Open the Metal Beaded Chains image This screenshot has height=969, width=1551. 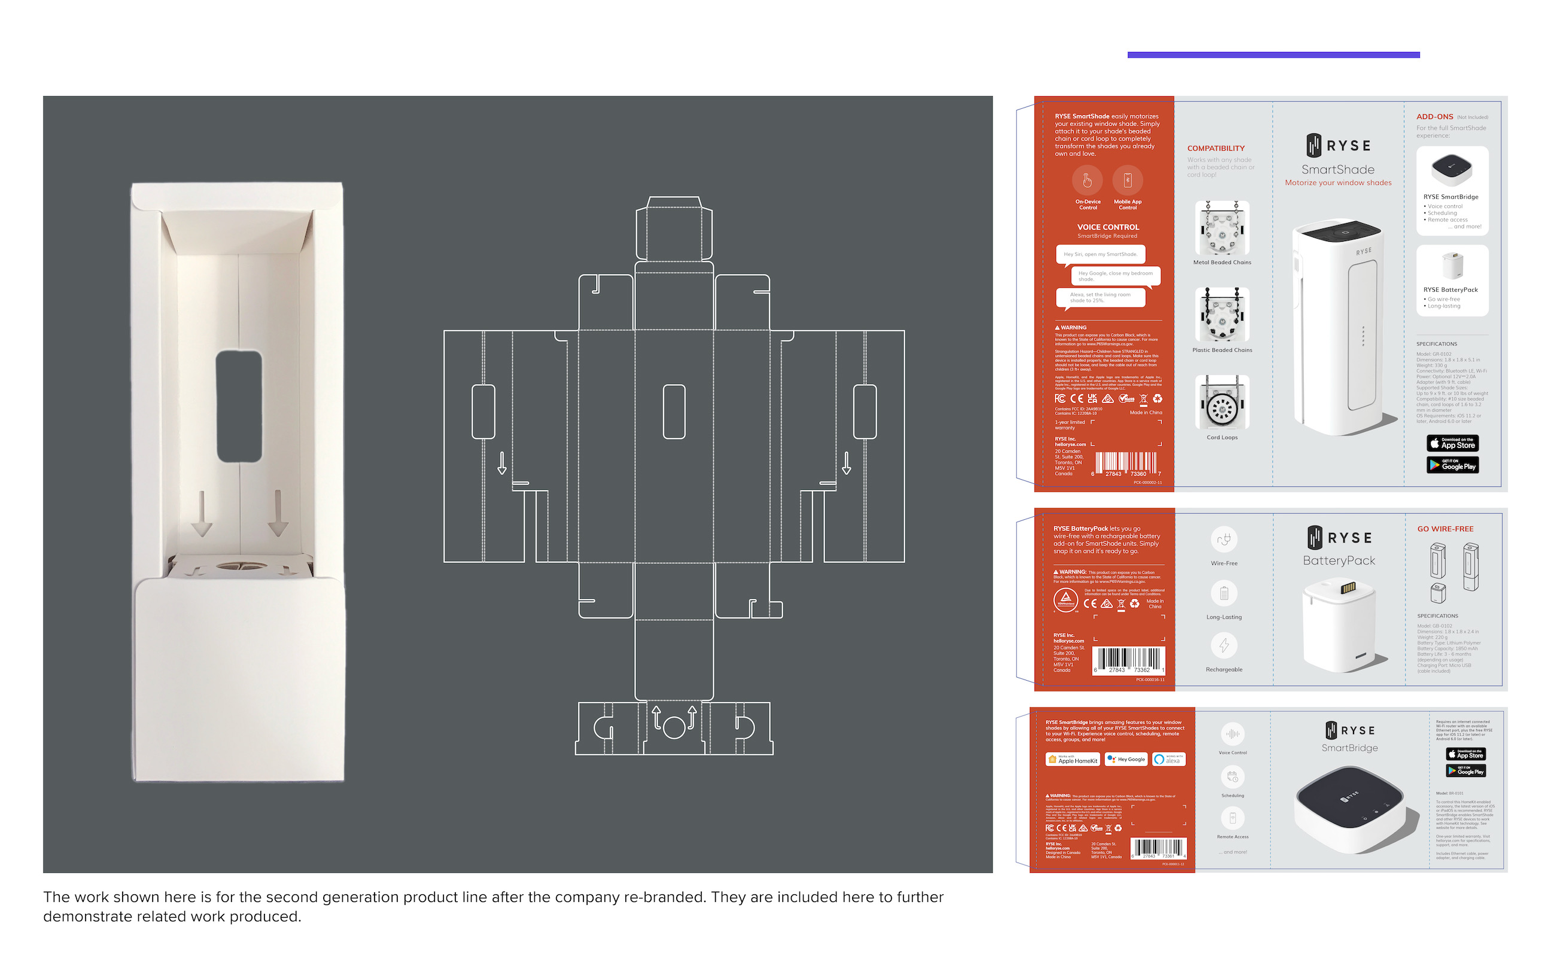(x=1221, y=228)
